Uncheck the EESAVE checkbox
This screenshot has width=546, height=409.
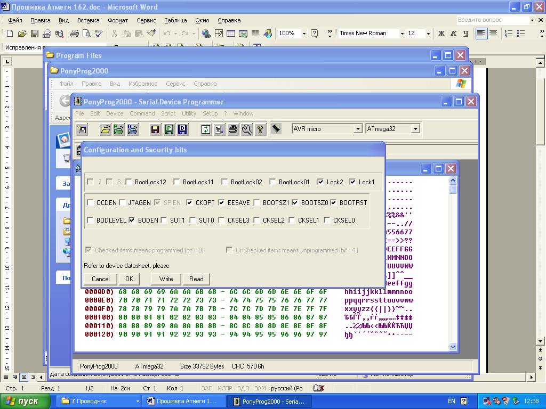221,202
